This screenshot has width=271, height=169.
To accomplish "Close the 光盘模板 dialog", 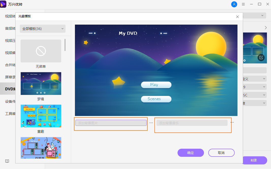I will [237, 17].
